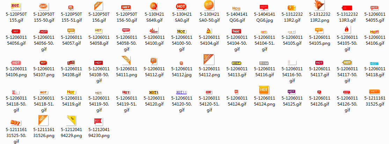The width and height of the screenshot is (389, 144).
Task: Choose the red tag 5-131223213R3.gif
Action: (346, 7)
